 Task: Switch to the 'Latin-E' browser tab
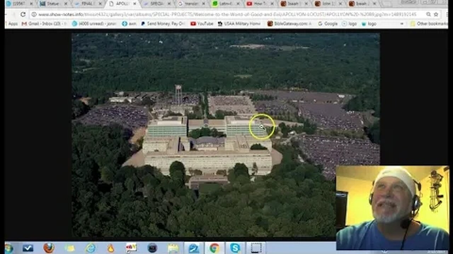pyautogui.click(x=225, y=4)
